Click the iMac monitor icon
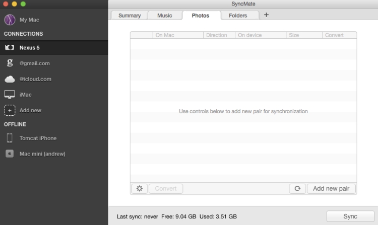The image size is (378, 225). 10,95
